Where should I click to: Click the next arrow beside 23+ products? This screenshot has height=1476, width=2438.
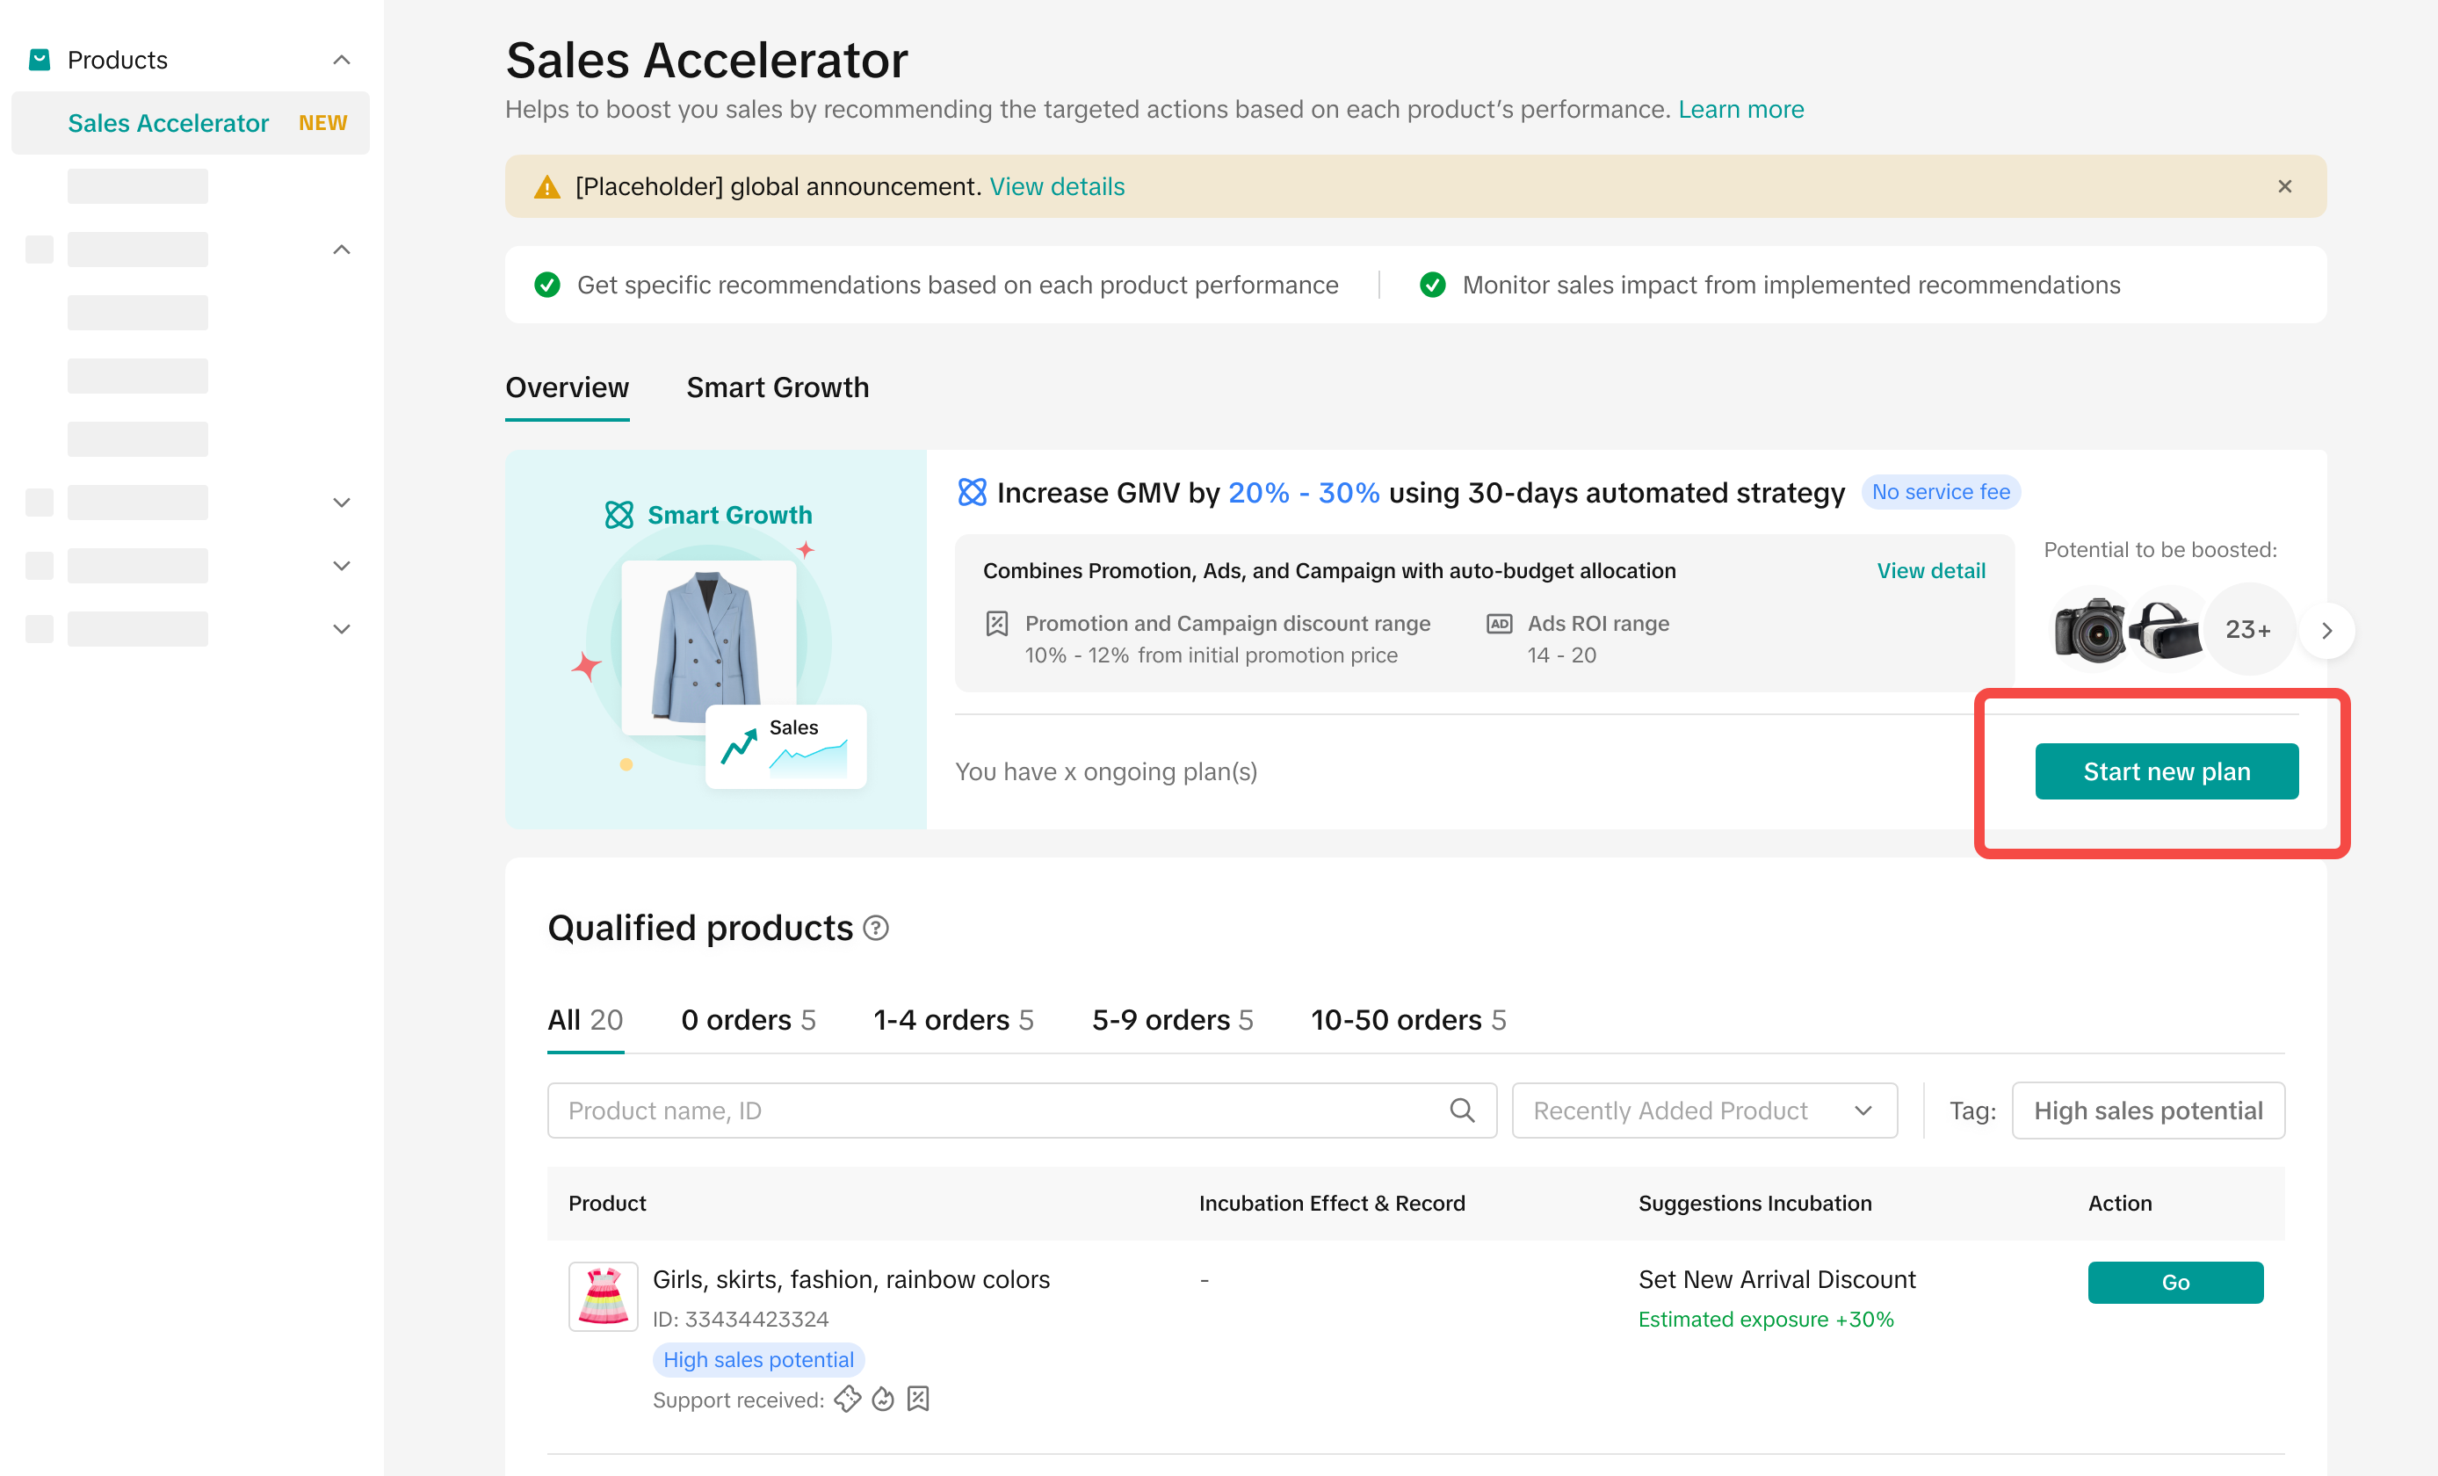pyautogui.click(x=2326, y=630)
